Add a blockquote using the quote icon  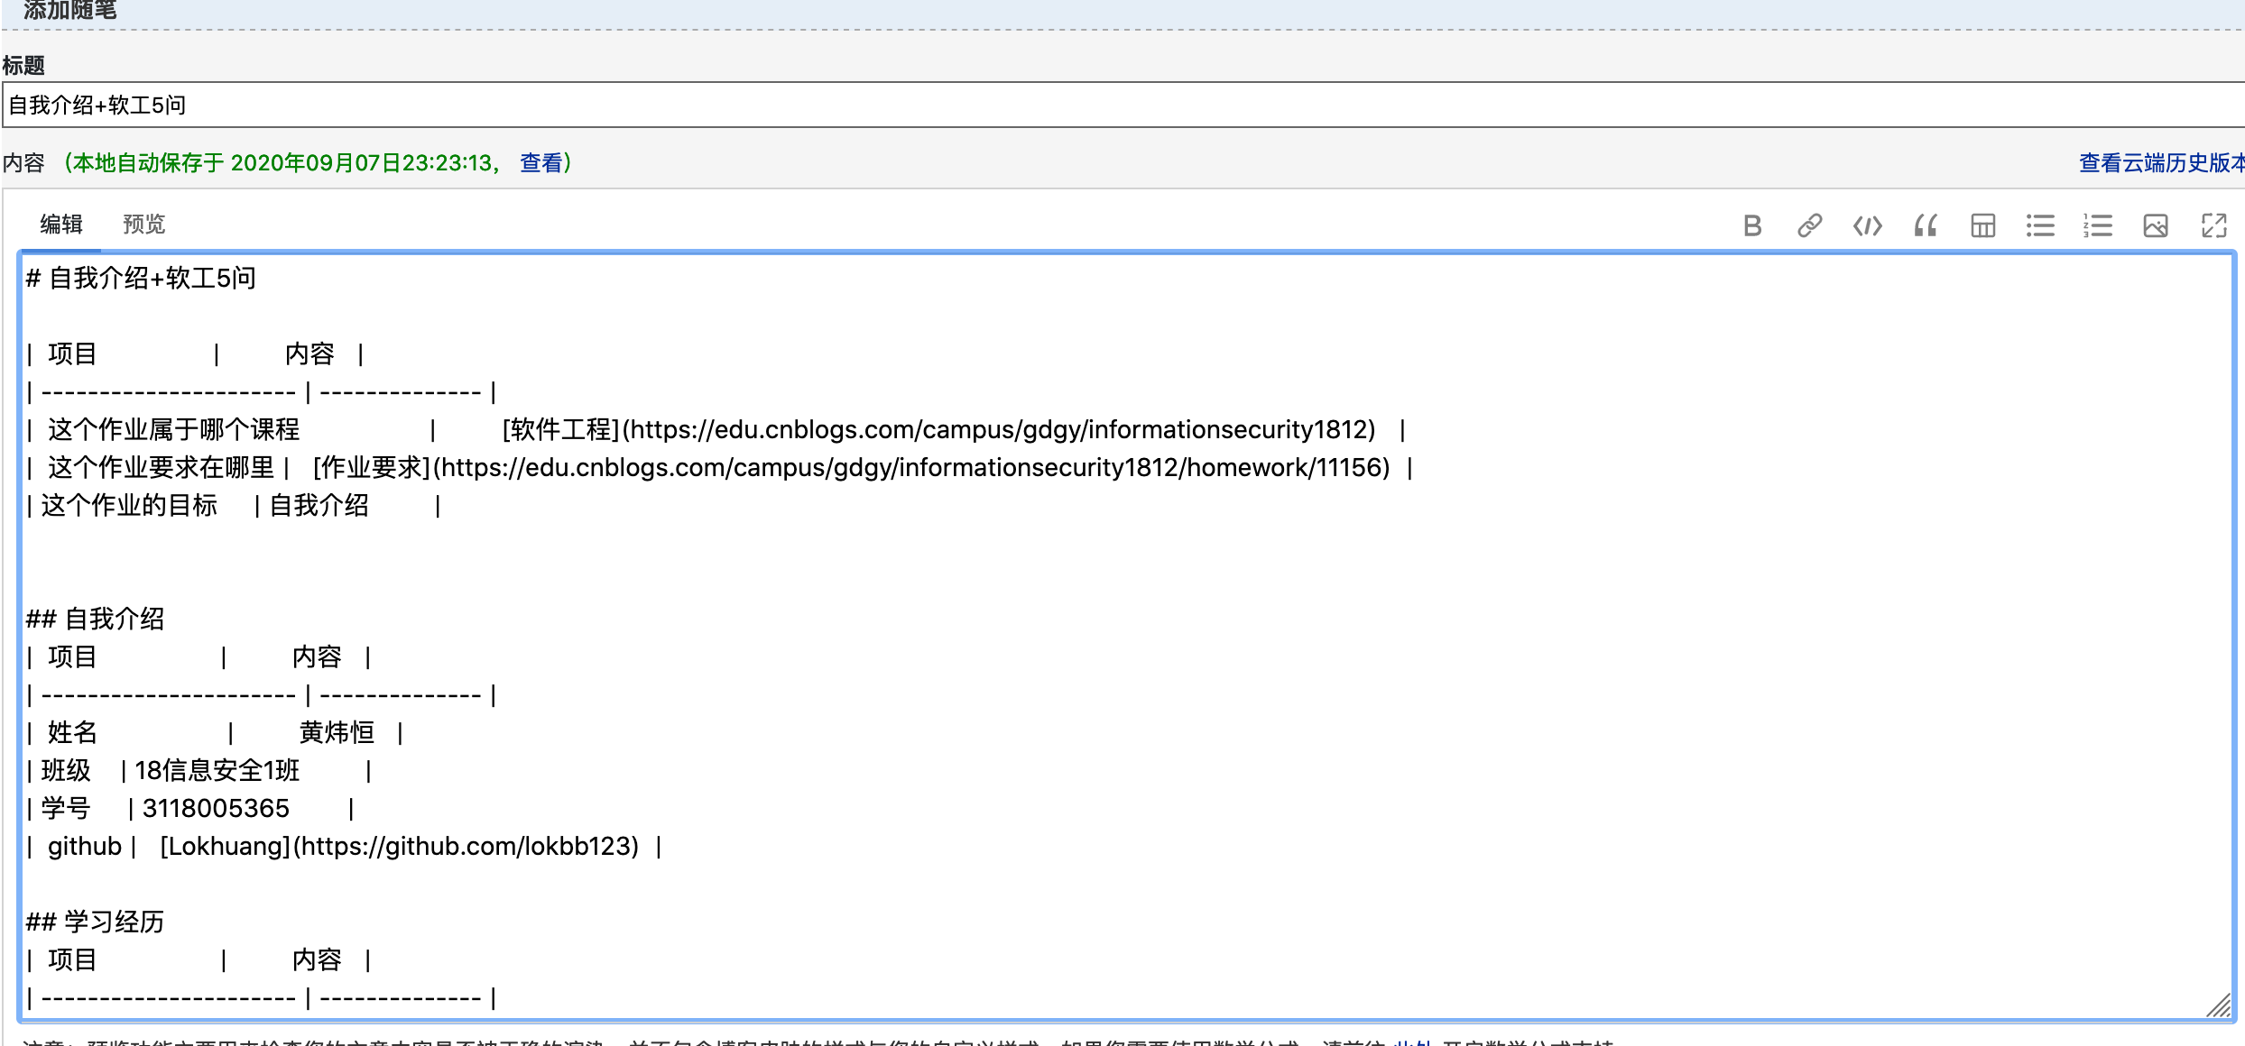(1925, 225)
